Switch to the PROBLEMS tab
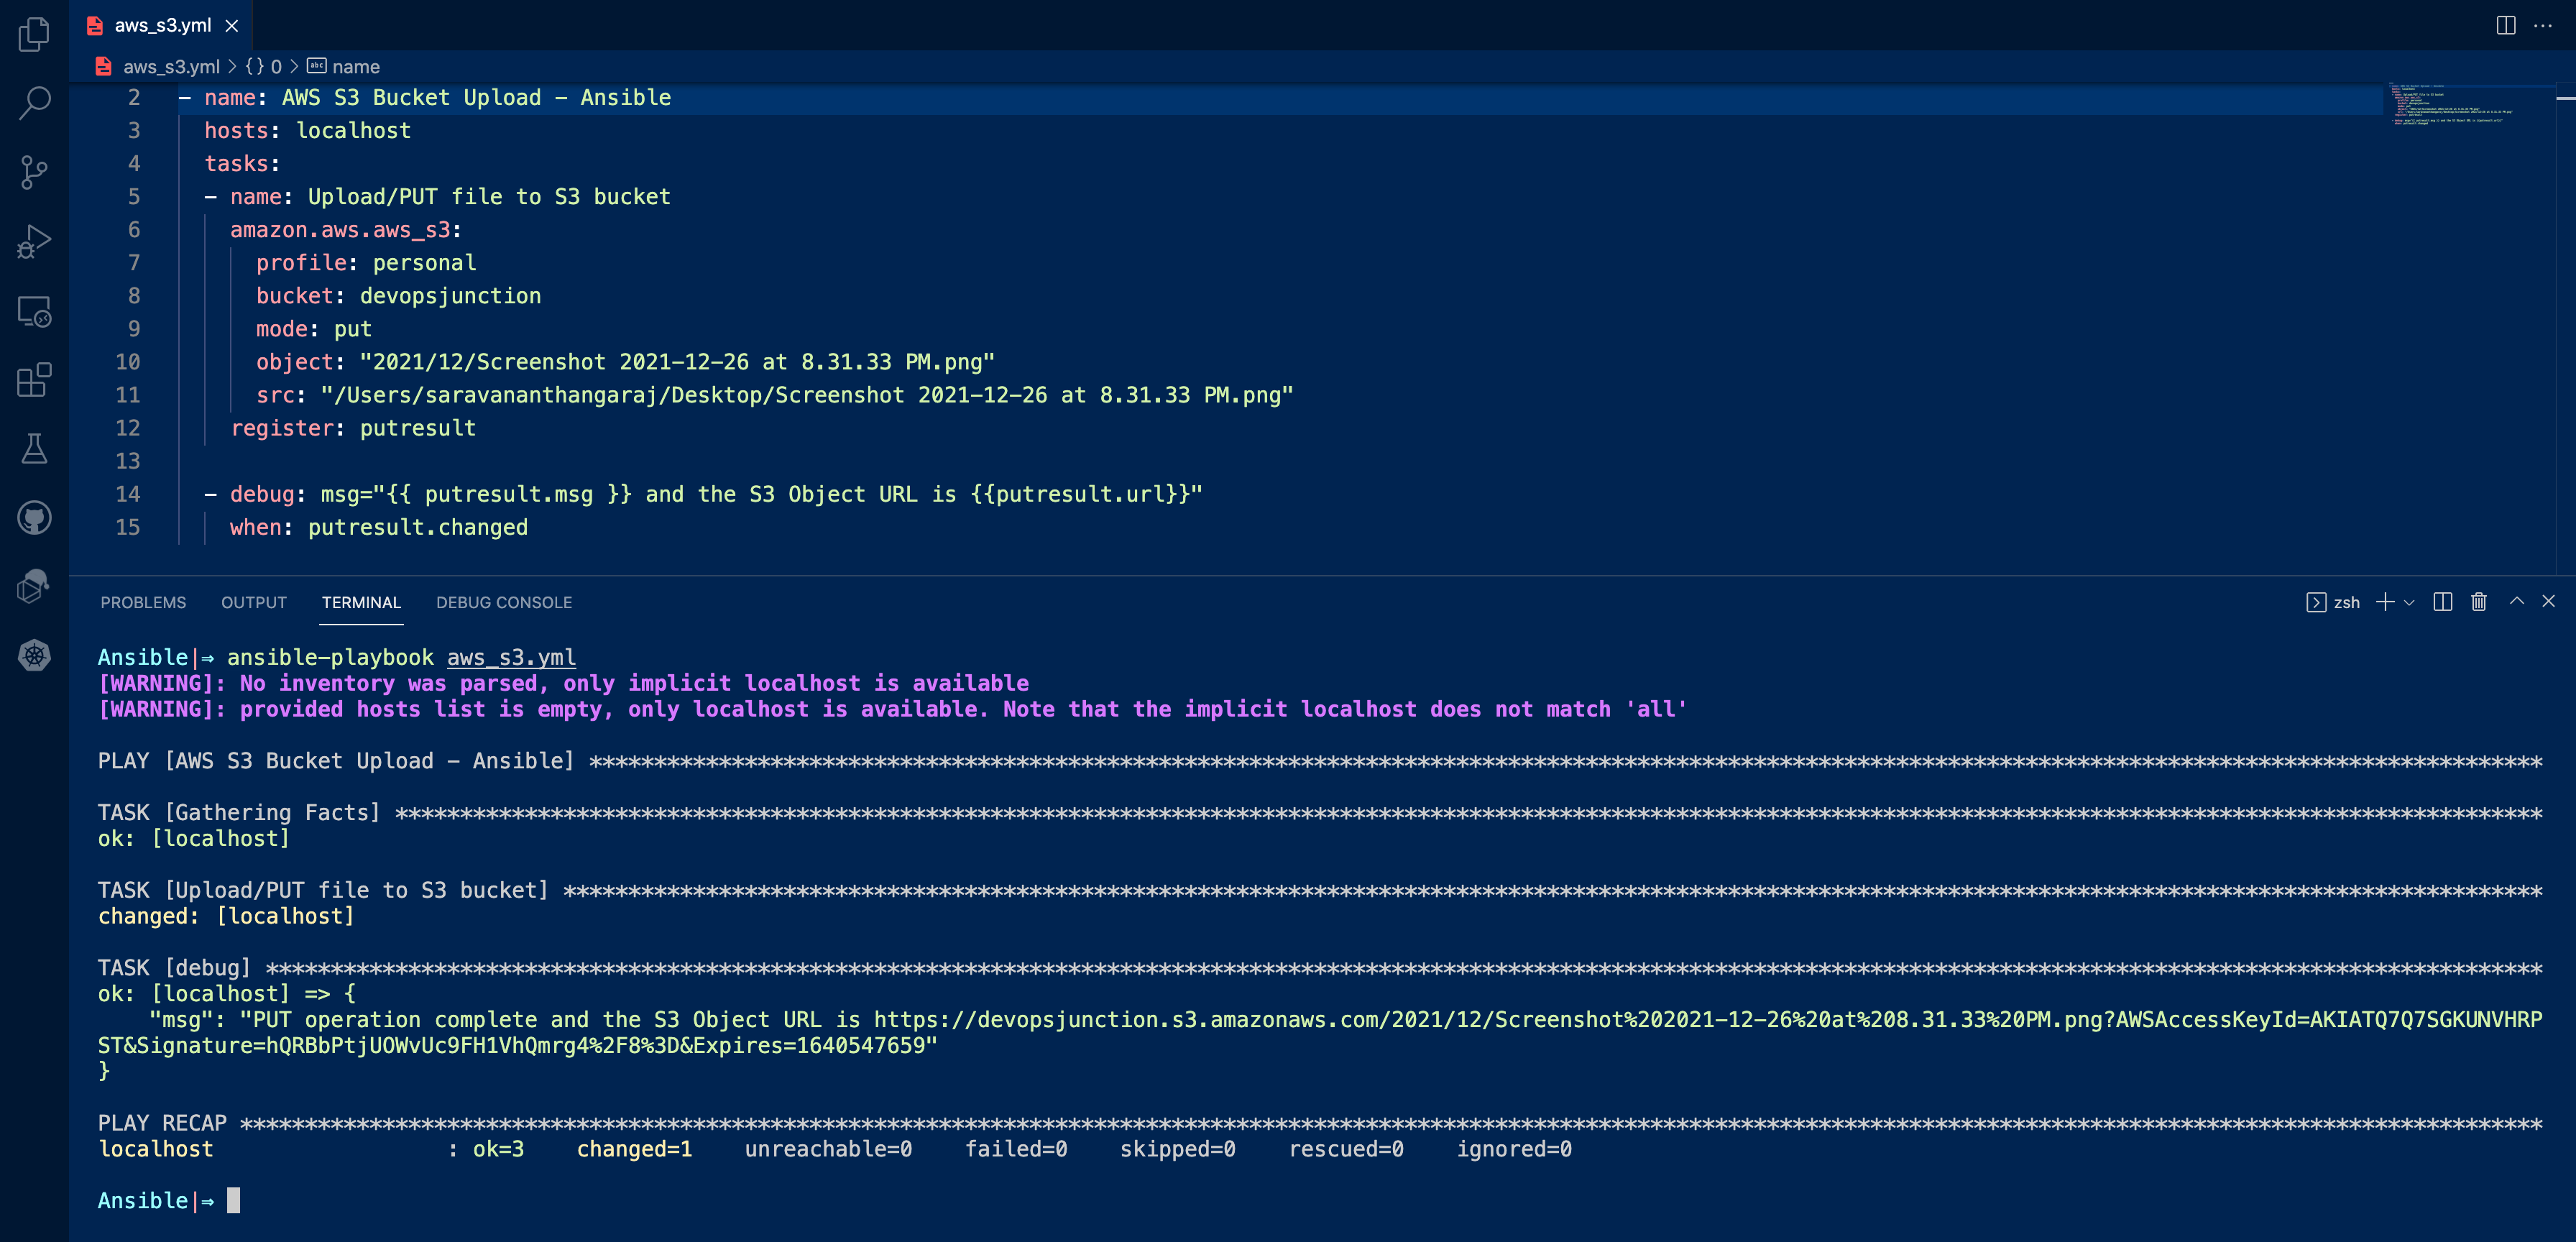Image resolution: width=2576 pixels, height=1242 pixels. click(x=143, y=603)
